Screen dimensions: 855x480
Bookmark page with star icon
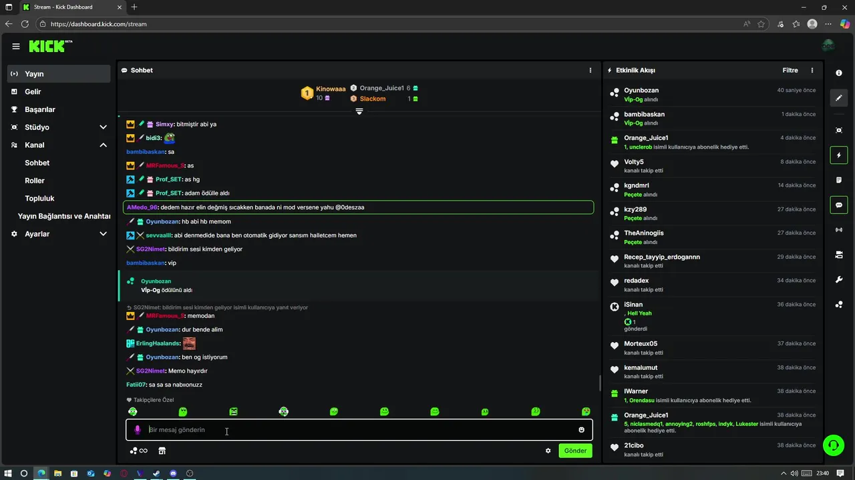tap(761, 24)
